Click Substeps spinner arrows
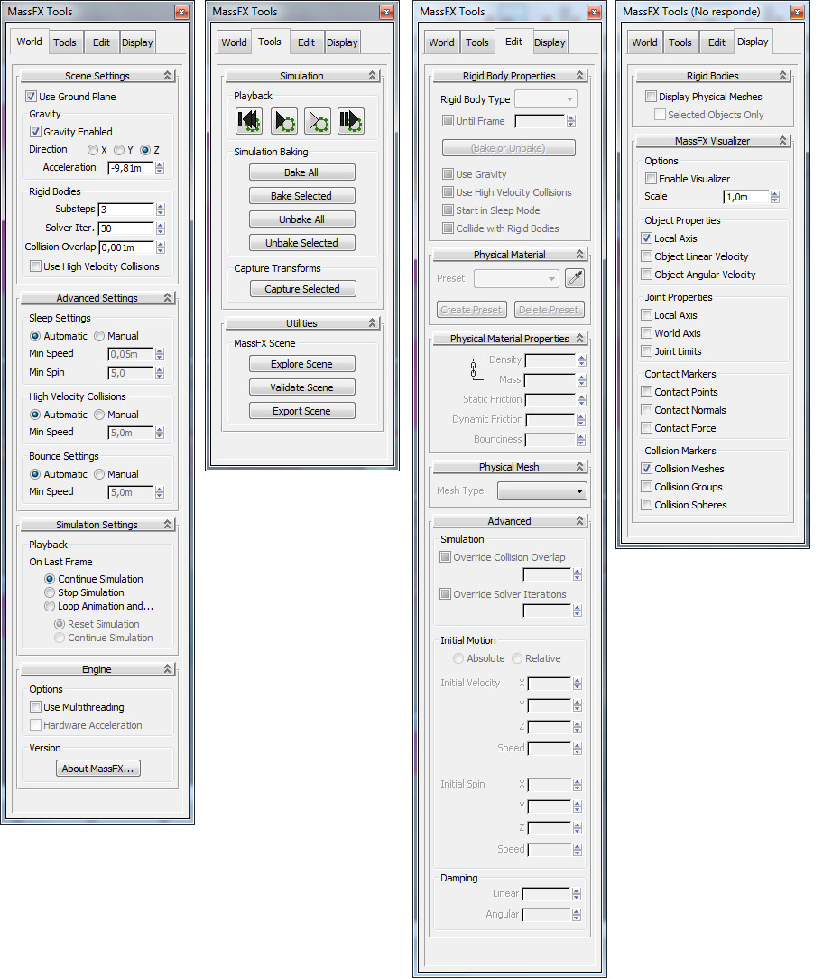This screenshot has height=979, width=823. click(161, 210)
